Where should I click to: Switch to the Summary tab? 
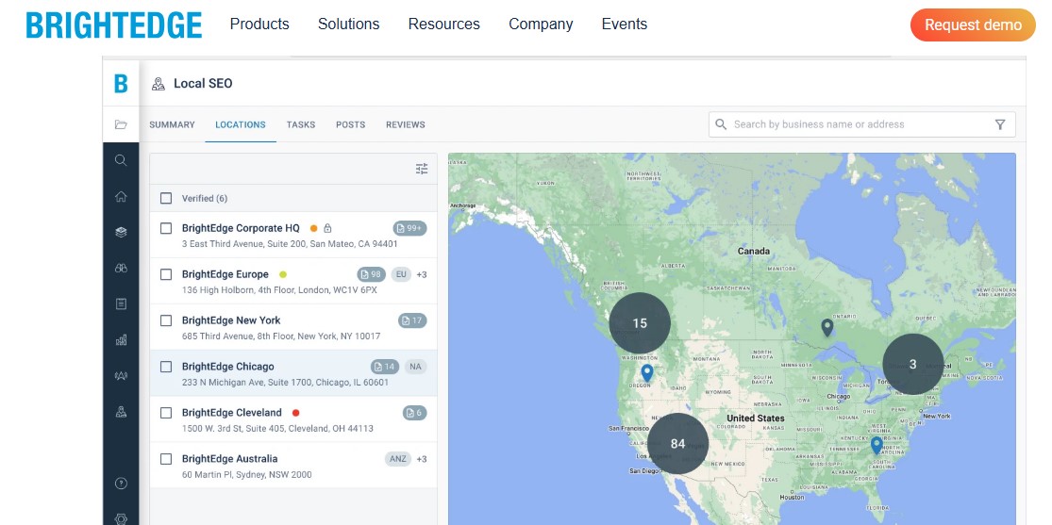[172, 124]
